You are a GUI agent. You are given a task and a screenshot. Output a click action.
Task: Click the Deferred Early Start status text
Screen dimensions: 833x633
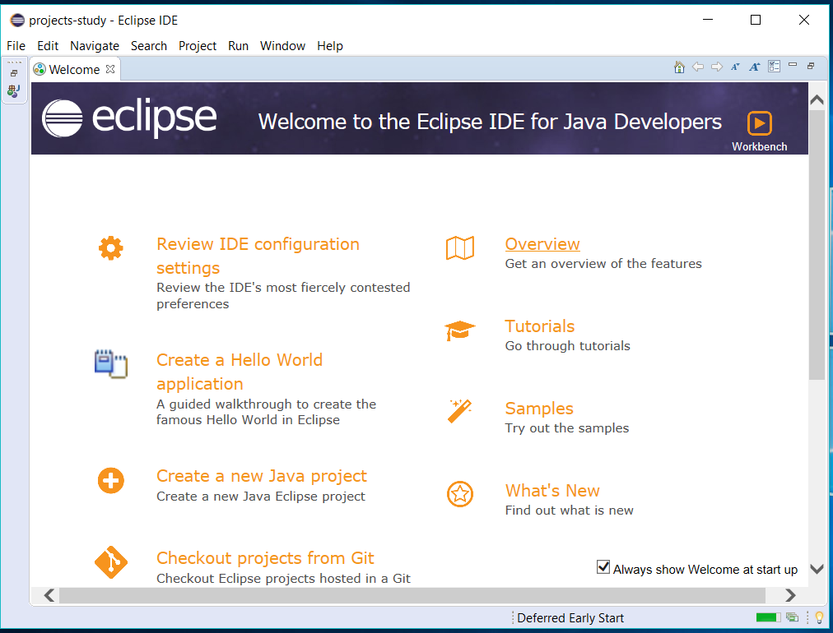pyautogui.click(x=570, y=618)
